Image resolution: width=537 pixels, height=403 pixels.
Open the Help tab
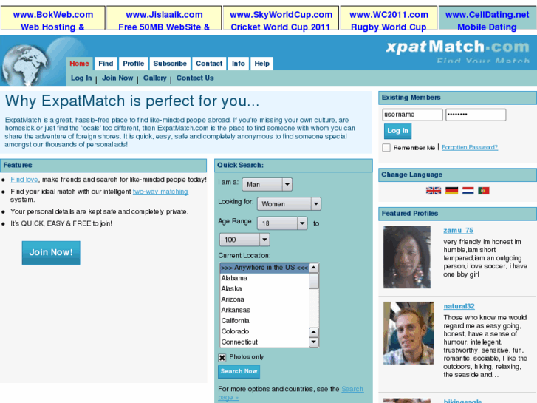click(262, 64)
